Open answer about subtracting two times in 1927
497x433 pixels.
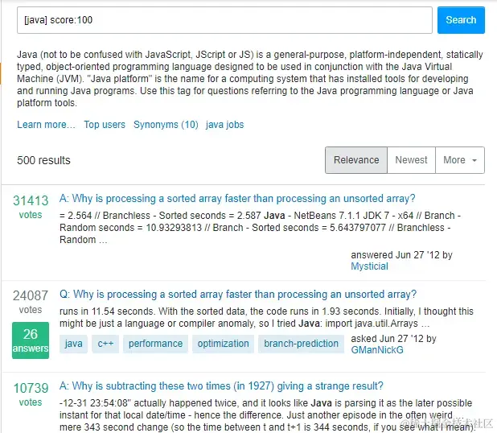(221, 386)
